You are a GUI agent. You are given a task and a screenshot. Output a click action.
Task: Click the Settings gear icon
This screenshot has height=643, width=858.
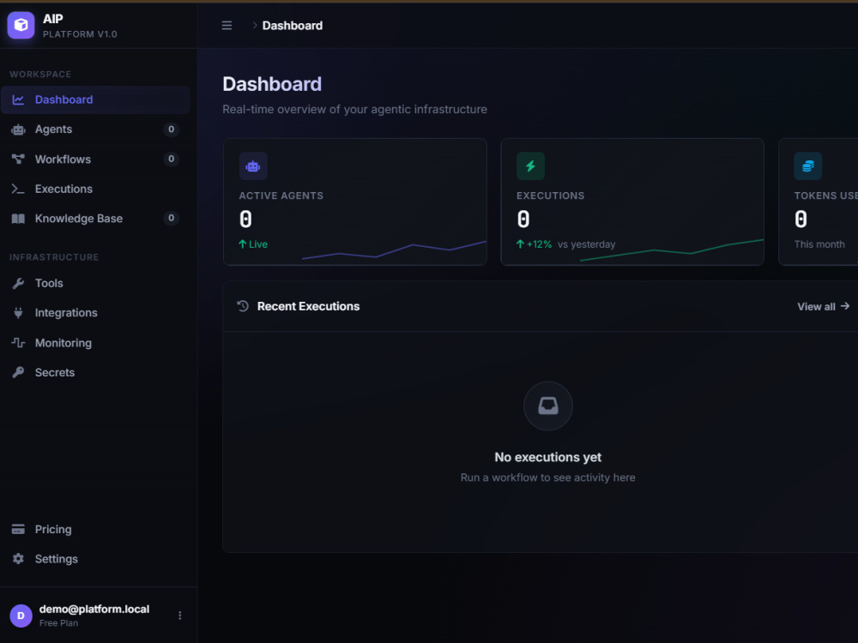click(18, 559)
